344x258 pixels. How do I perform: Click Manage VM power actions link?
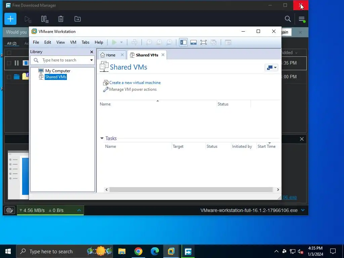pyautogui.click(x=133, y=89)
